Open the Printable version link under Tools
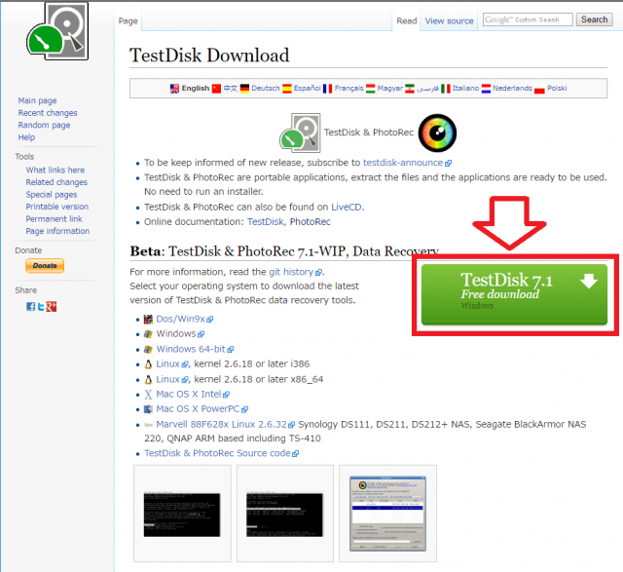 tap(56, 207)
